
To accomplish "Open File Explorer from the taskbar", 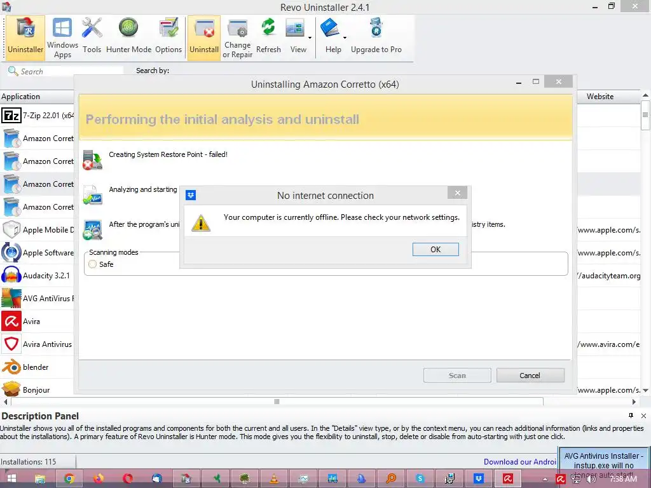I will [40, 478].
